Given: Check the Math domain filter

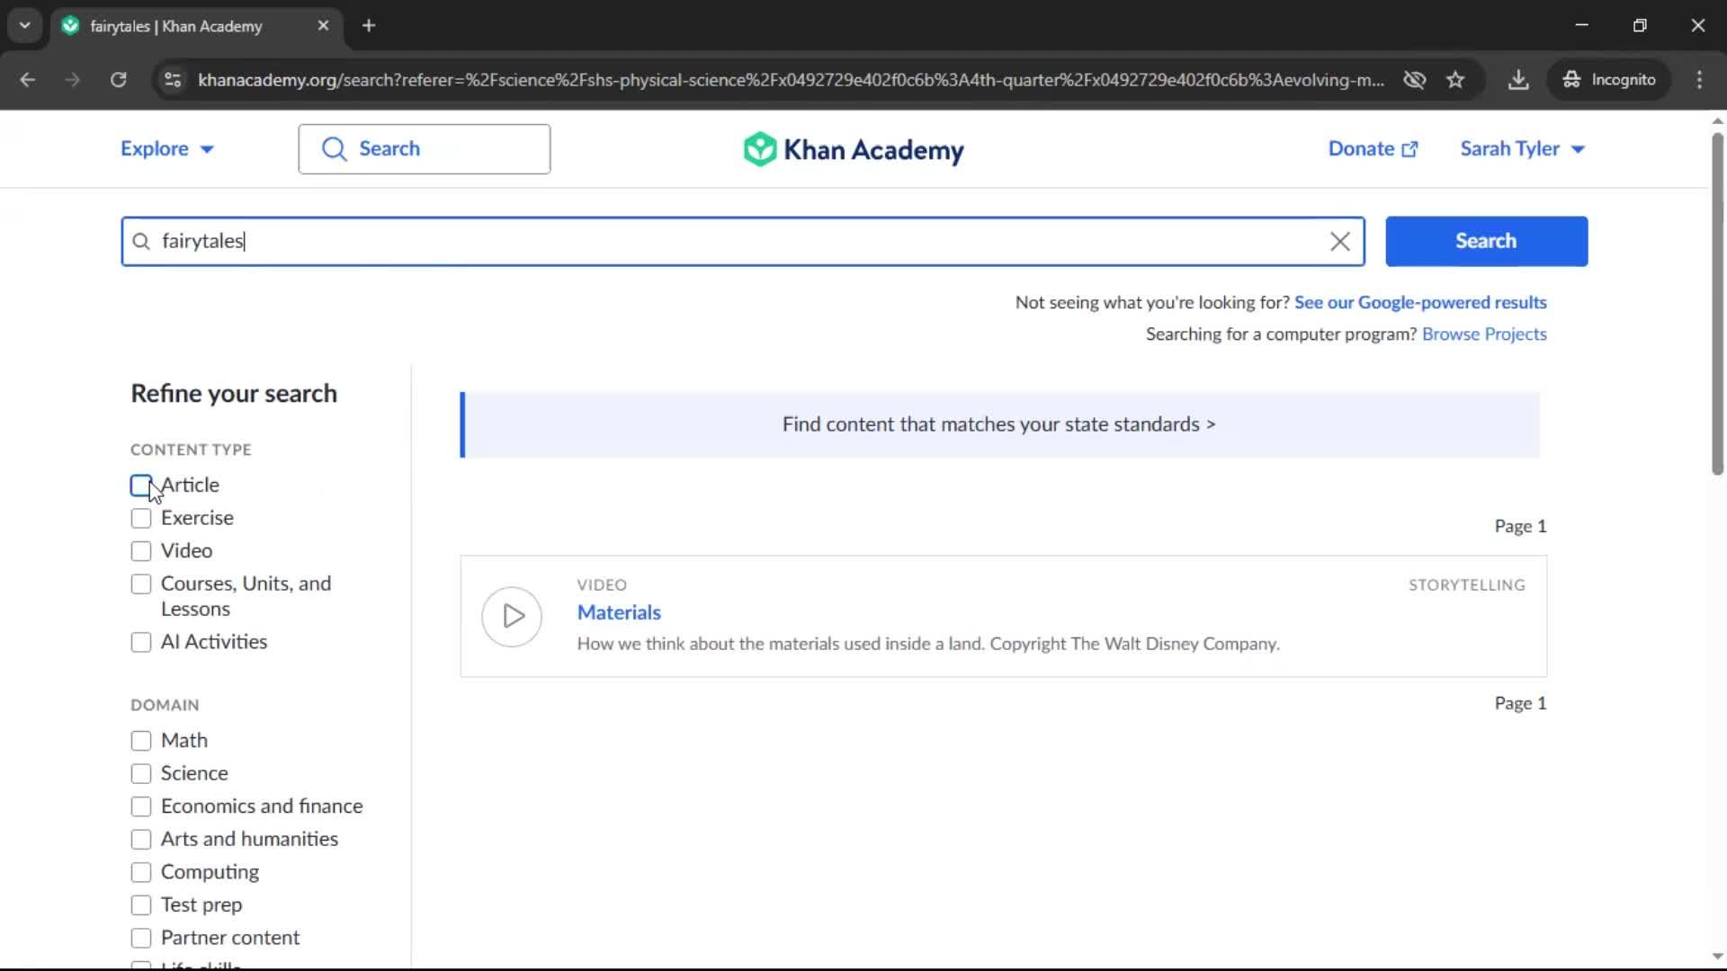Looking at the screenshot, I should (x=141, y=741).
